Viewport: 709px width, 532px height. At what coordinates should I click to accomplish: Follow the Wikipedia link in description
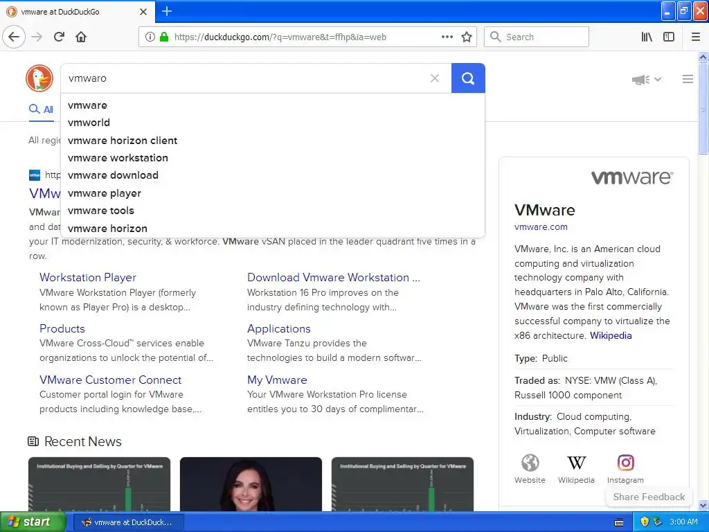click(611, 336)
